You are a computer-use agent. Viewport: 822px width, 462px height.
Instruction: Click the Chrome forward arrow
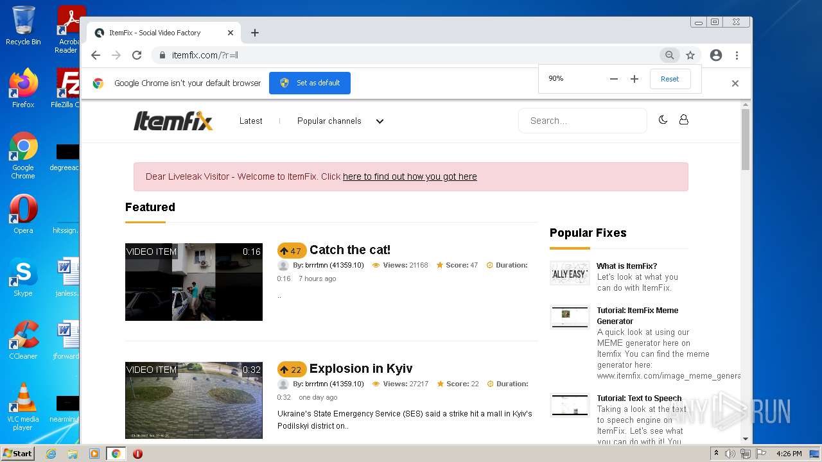pos(116,55)
